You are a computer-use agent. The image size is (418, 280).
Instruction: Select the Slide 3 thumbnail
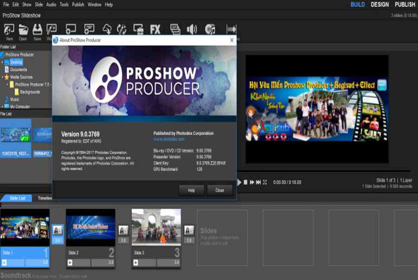(156, 227)
